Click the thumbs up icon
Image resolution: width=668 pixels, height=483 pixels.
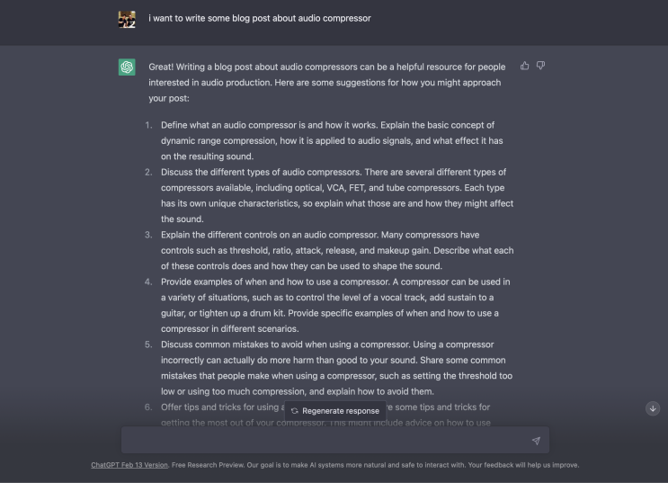pos(525,66)
